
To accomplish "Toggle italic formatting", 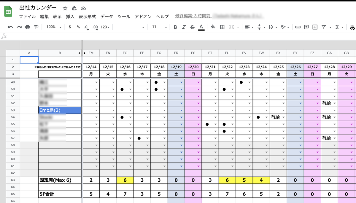I will pyautogui.click(x=184, y=27).
